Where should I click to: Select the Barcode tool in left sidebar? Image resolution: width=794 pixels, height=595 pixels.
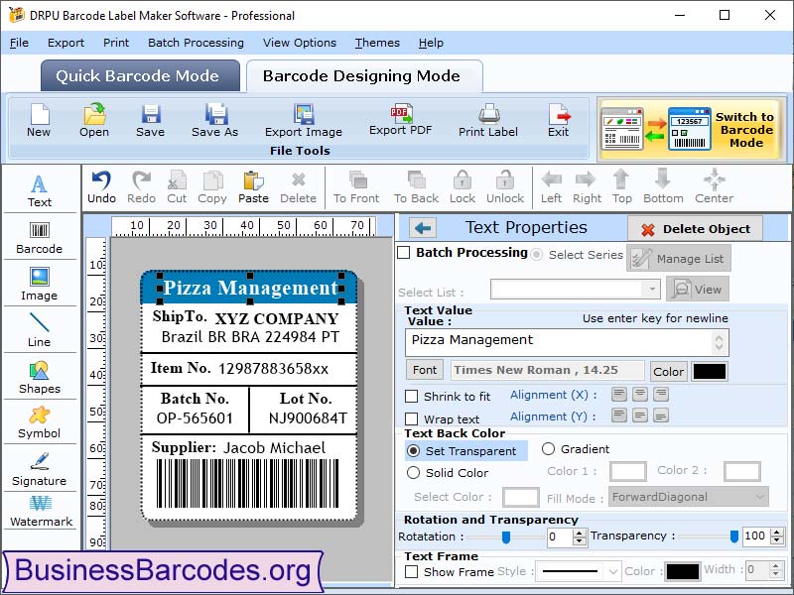tap(40, 236)
